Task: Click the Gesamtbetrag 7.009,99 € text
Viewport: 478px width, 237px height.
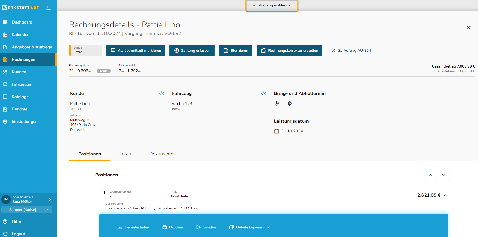Action: [453, 66]
